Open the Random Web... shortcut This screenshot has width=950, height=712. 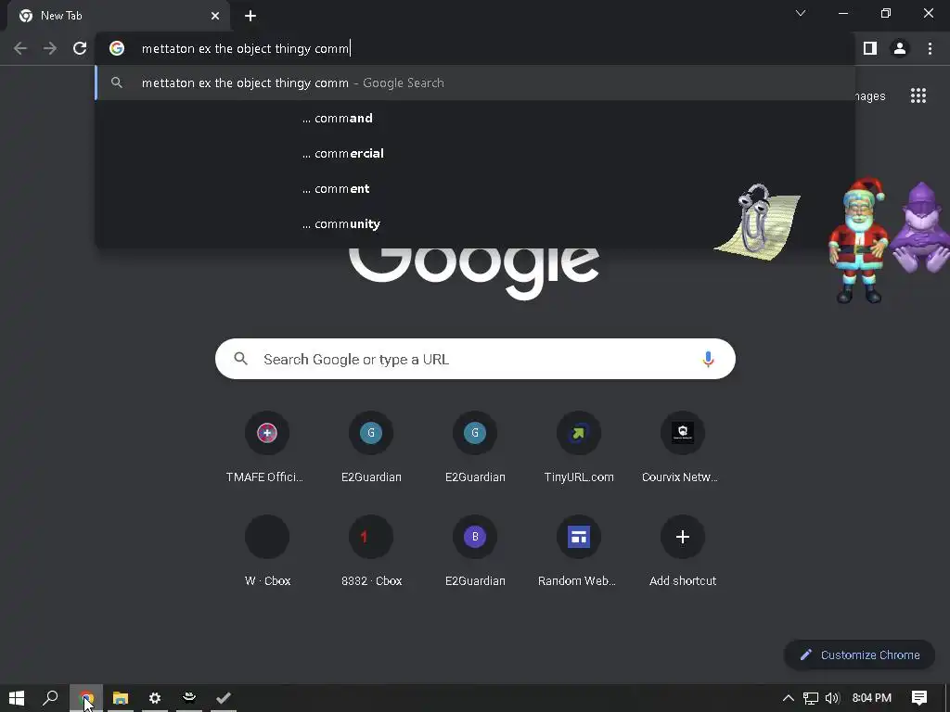coord(579,552)
